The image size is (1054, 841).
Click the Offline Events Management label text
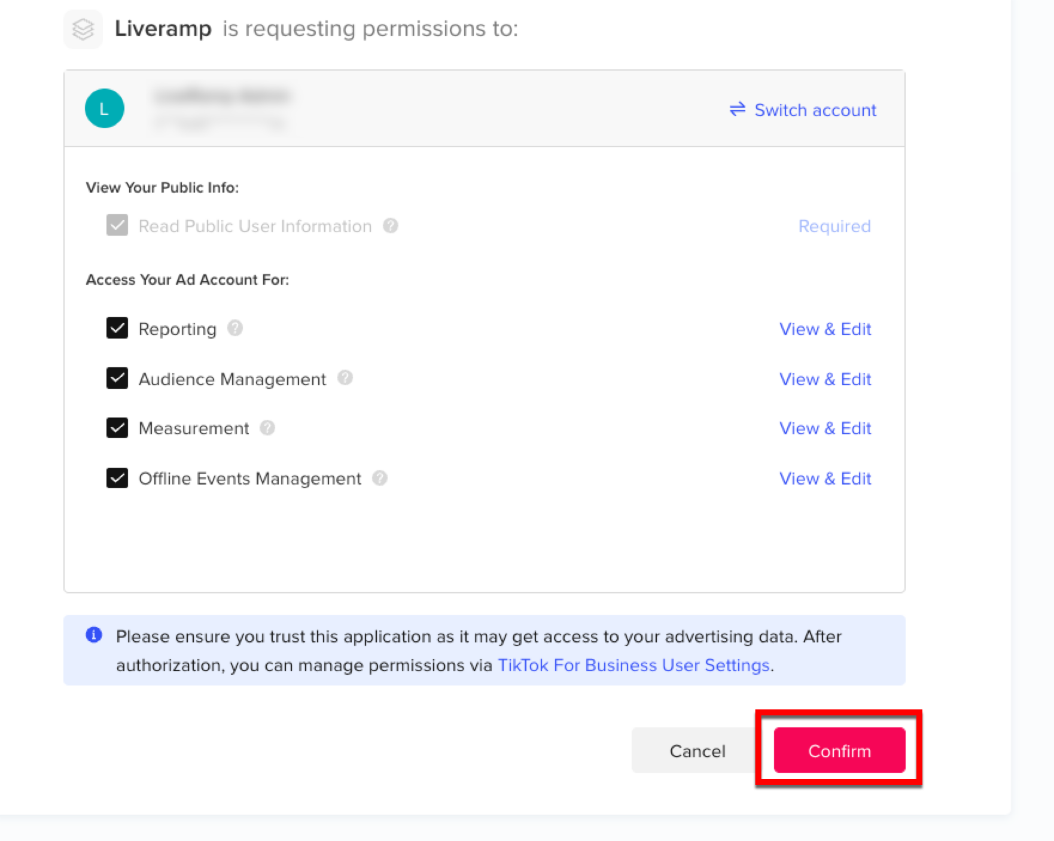coord(250,479)
